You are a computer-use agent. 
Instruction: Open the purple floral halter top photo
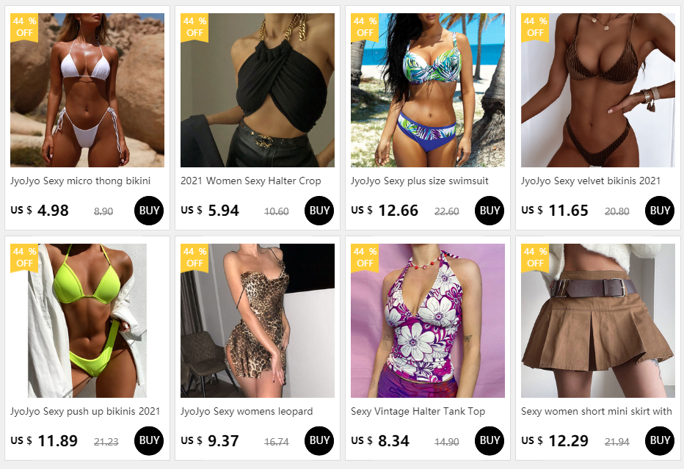point(427,321)
